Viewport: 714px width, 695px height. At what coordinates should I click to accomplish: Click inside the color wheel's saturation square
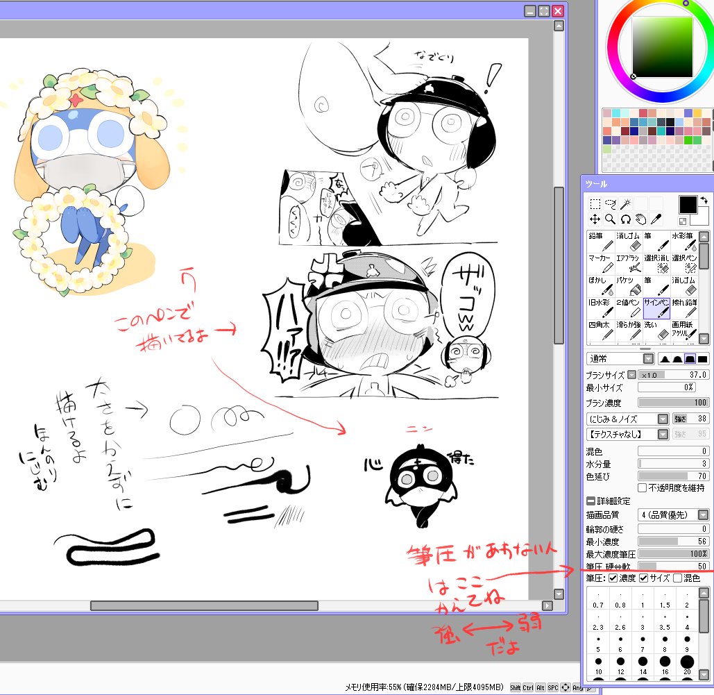coord(663,47)
